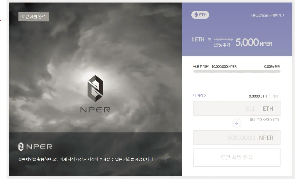
Task: Open 내 지갑 wallet link
Action: point(199,95)
